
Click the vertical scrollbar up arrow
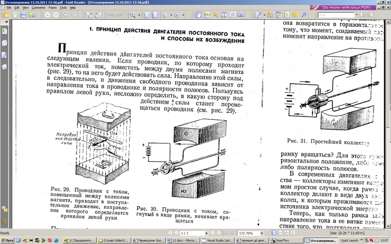(x=388, y=22)
